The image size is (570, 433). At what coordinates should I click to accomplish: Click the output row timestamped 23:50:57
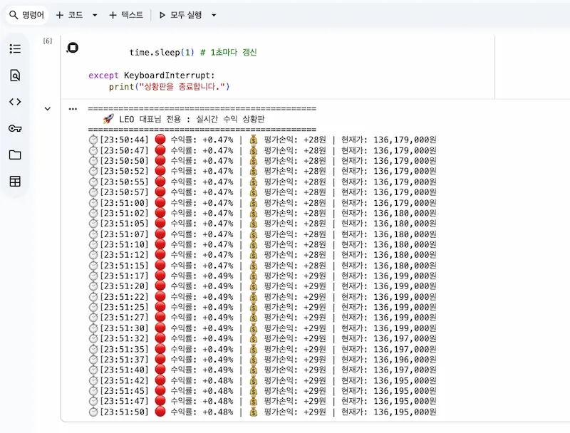coord(262,192)
